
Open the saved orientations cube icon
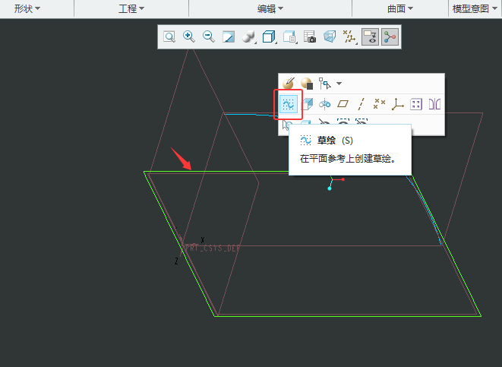click(269, 36)
